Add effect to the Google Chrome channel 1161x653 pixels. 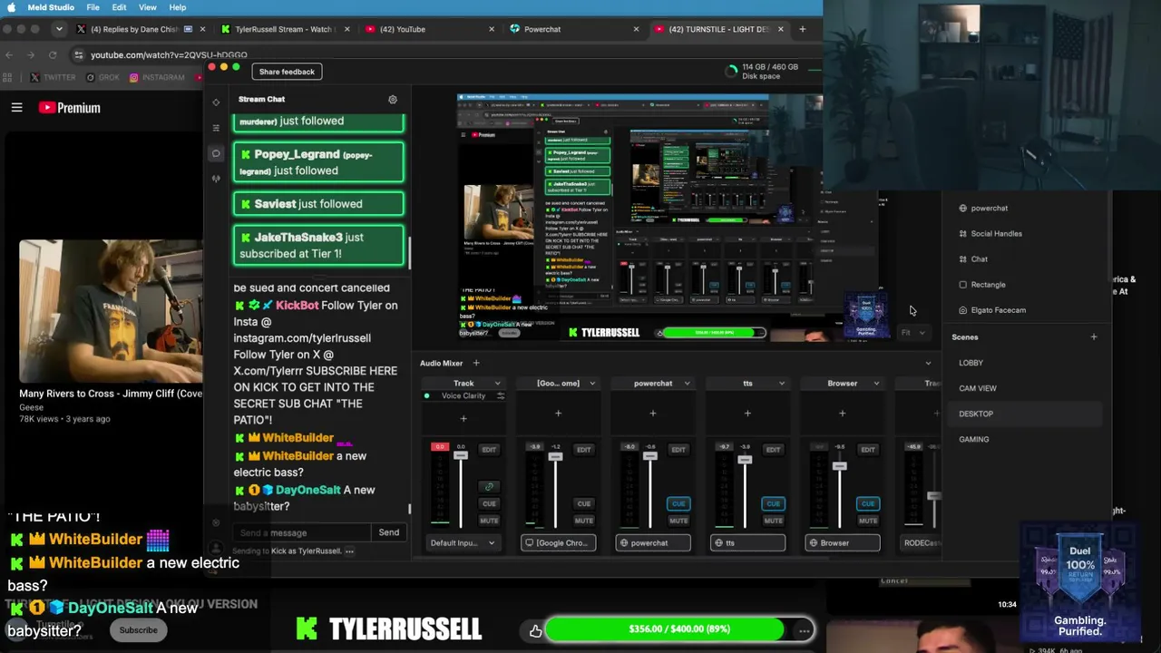pyautogui.click(x=558, y=414)
